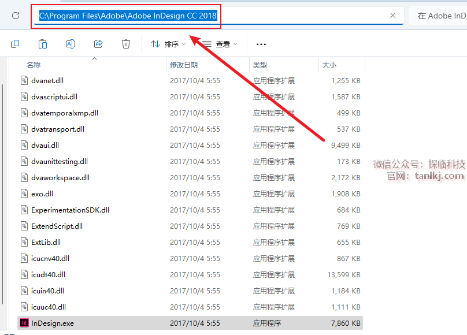Viewport: 467px width, 335px height.
Task: Click the 类型 column header
Action: [260, 65]
